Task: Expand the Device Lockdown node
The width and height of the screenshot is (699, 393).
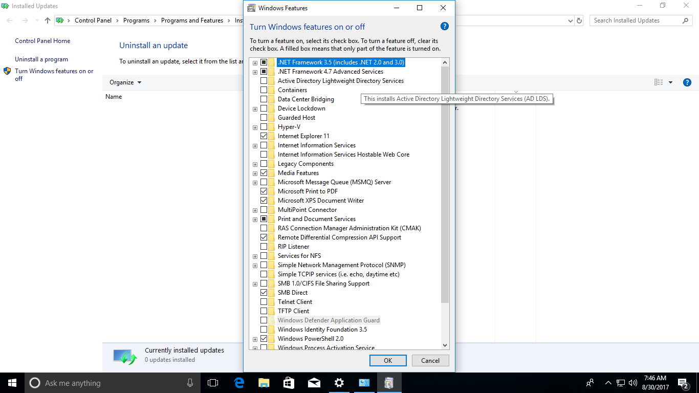Action: [255, 109]
